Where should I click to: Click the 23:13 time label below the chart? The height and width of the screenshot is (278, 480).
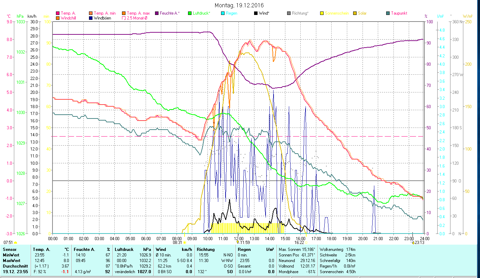tap(420, 243)
